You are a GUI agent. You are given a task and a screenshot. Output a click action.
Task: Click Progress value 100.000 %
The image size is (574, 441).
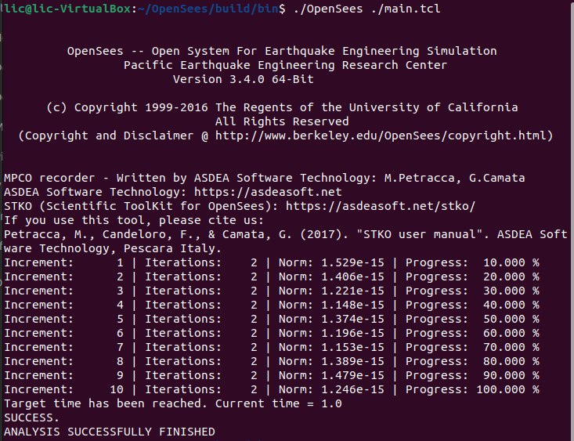point(508,390)
